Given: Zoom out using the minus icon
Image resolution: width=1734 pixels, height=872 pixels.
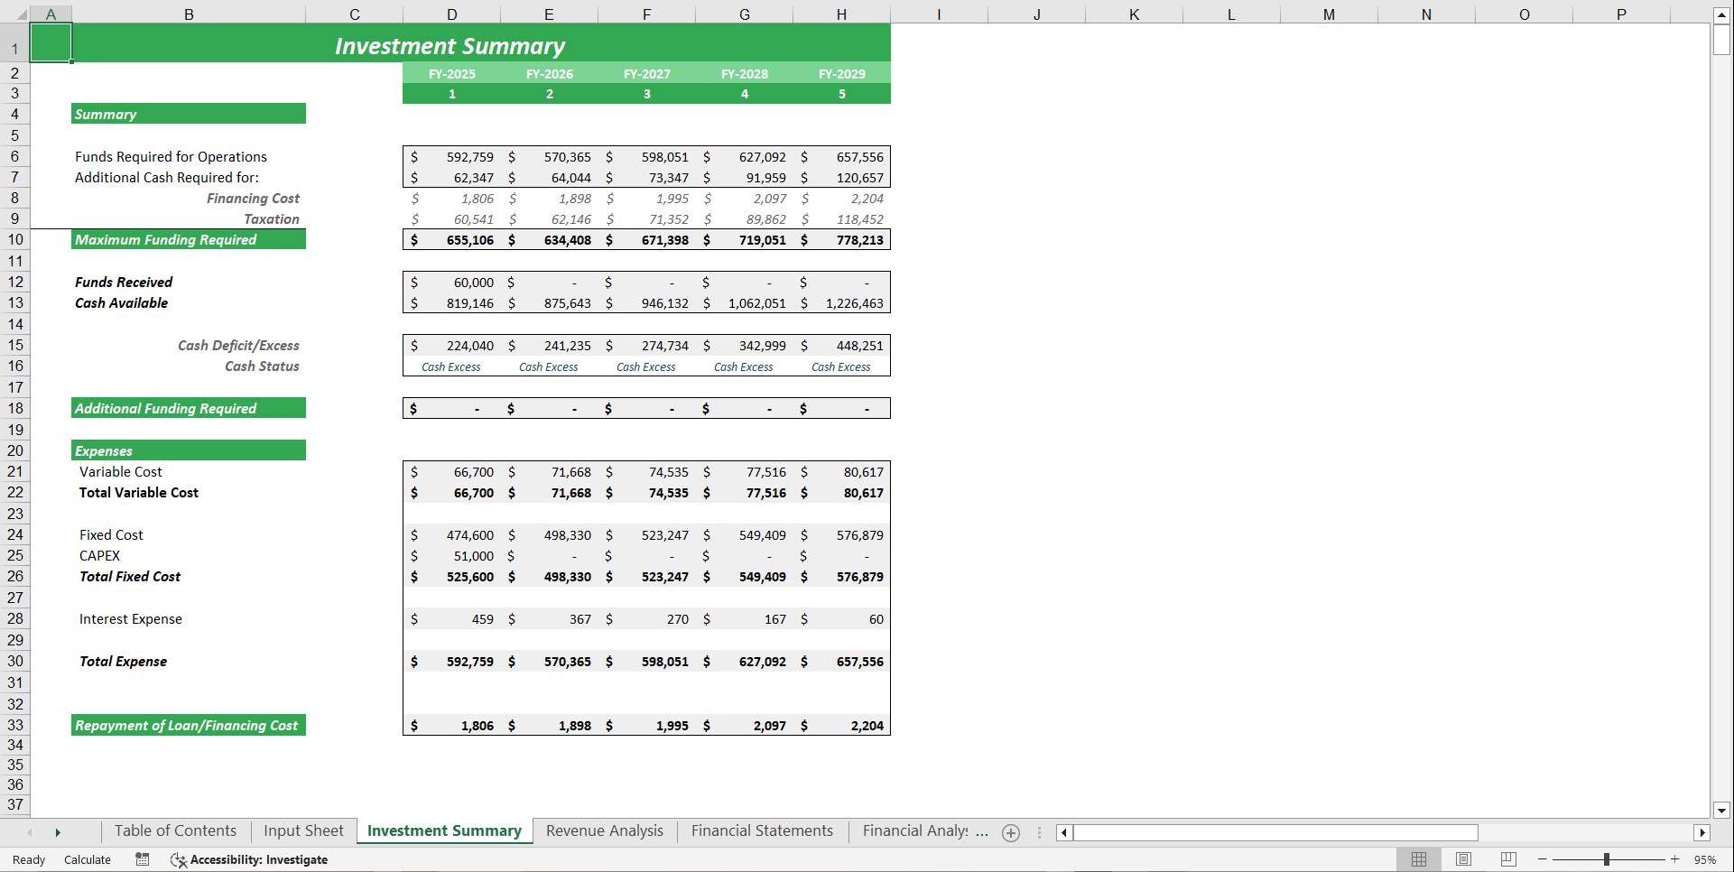Looking at the screenshot, I should [x=1540, y=859].
